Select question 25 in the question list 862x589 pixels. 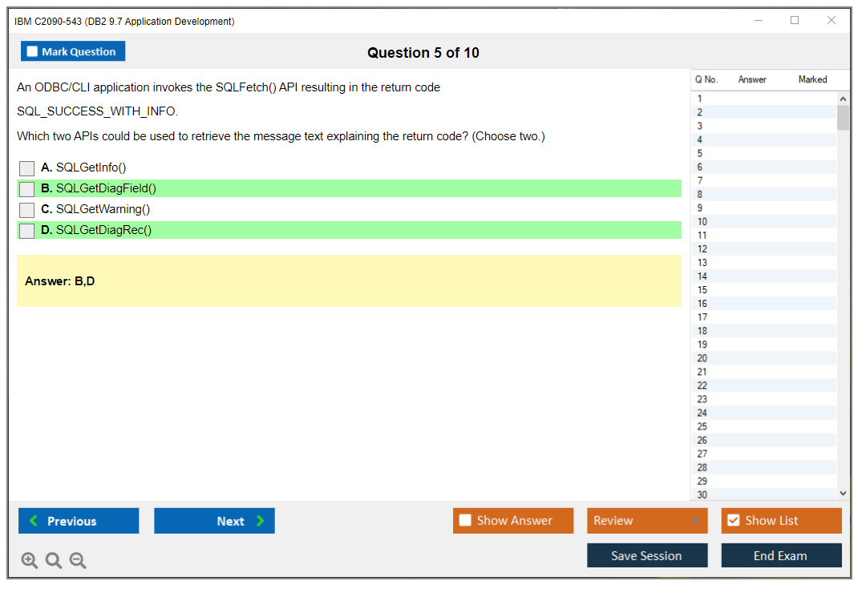click(702, 426)
